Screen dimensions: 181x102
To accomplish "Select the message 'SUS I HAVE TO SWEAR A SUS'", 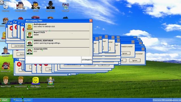I will (x=44, y=26).
